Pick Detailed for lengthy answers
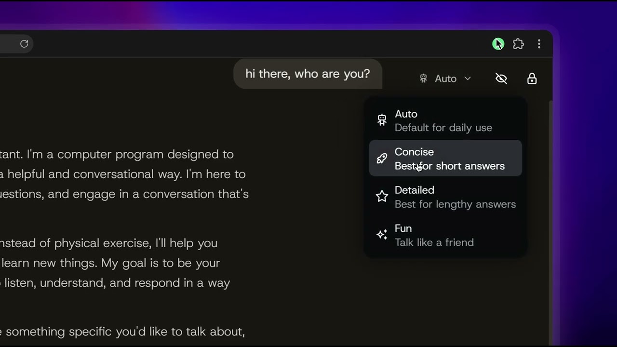 (x=455, y=197)
